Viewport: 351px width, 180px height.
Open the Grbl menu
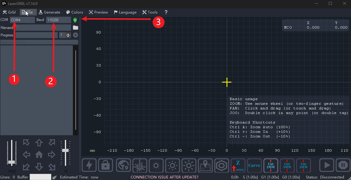(9, 12)
